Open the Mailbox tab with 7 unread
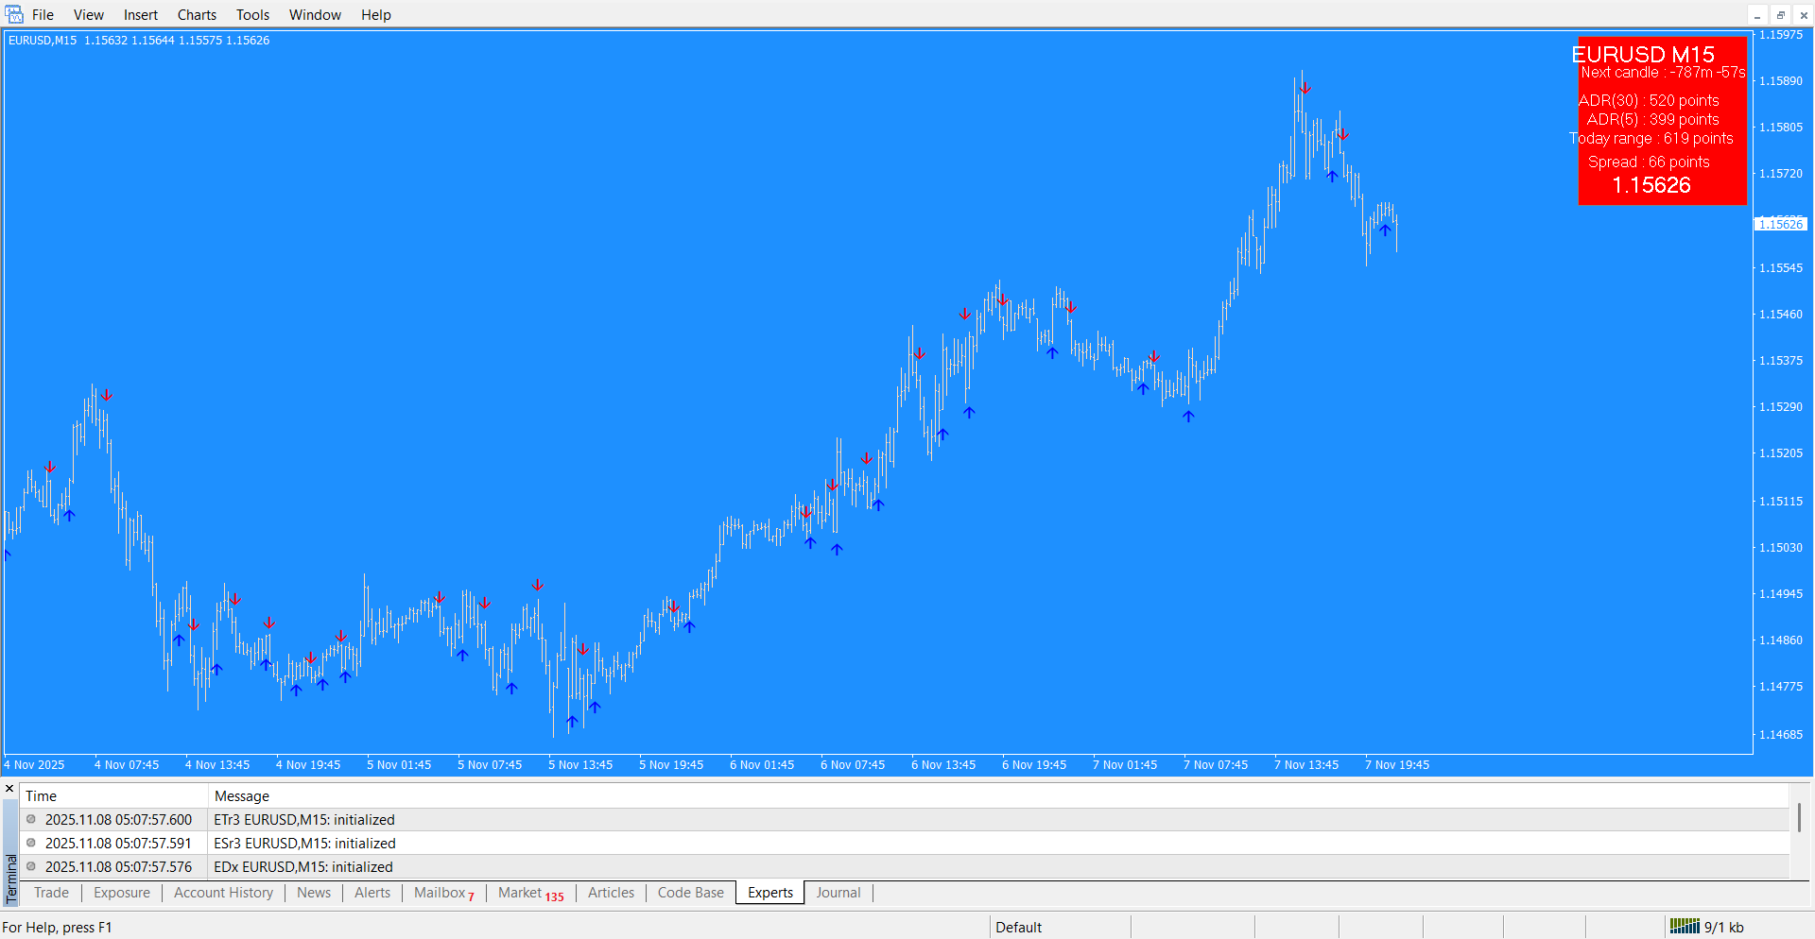This screenshot has width=1815, height=939. [442, 893]
